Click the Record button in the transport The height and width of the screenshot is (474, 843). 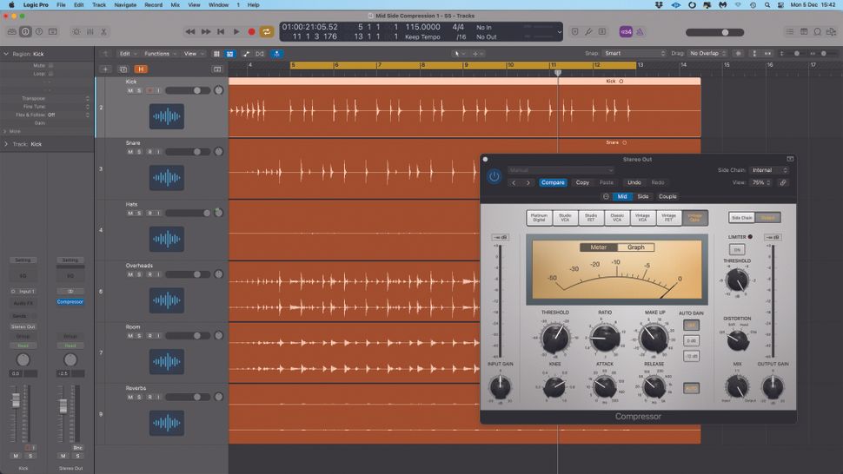click(251, 32)
